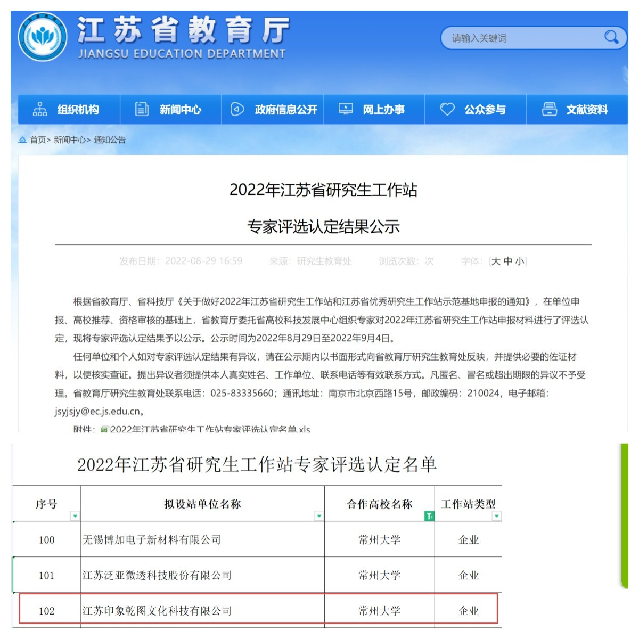This screenshot has height=639, width=639.
Task: Open the 拟设站单位名称 column filter dropdown
Action: coord(319,515)
